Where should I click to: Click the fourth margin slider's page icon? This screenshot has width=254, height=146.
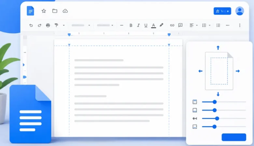pyautogui.click(x=195, y=127)
